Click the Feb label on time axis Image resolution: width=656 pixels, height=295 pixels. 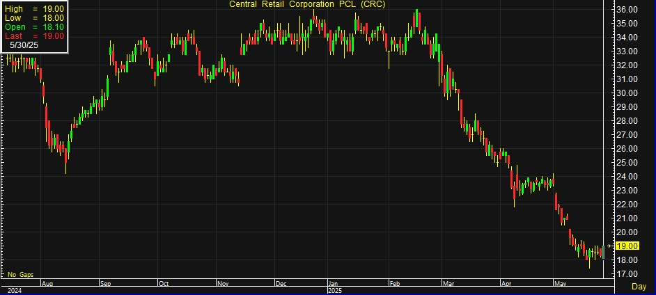pyautogui.click(x=395, y=284)
